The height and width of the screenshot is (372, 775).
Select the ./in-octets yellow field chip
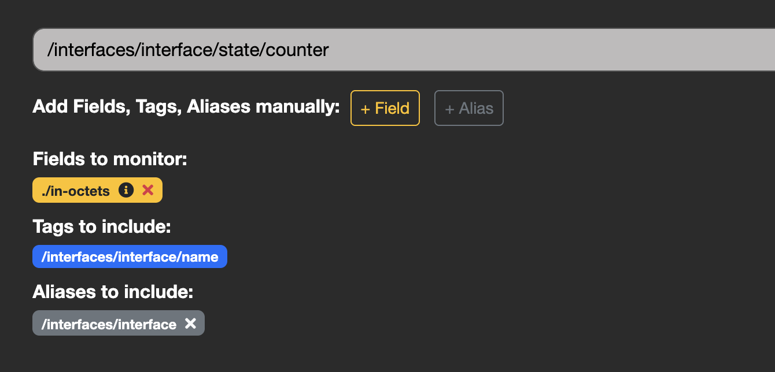coord(76,191)
